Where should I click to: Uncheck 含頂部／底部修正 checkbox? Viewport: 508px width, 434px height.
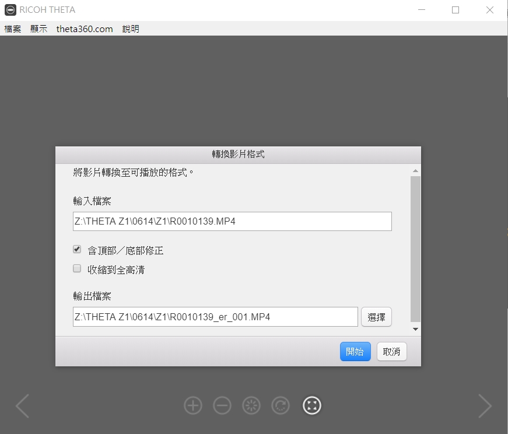point(77,250)
